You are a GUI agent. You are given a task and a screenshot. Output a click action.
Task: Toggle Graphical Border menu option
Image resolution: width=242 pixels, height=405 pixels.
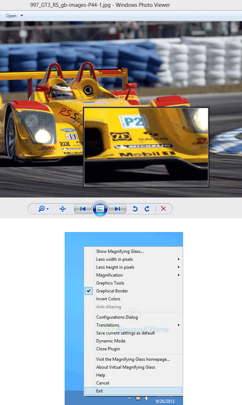(112, 291)
